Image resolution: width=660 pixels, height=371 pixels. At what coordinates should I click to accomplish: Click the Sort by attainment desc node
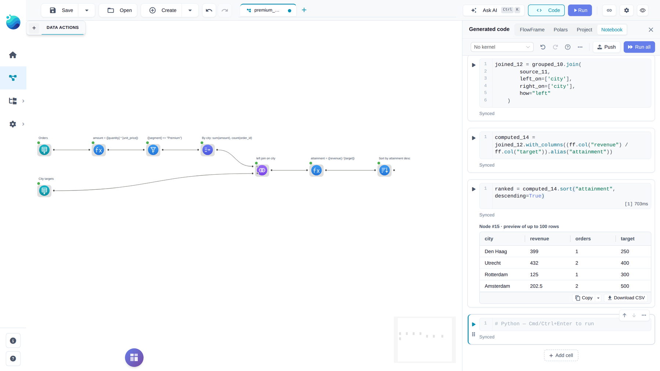385,170
